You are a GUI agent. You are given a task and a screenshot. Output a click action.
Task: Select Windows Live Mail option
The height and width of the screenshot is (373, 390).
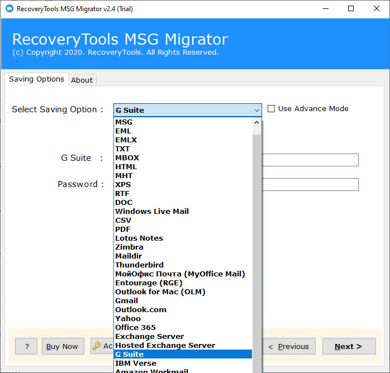(183, 212)
